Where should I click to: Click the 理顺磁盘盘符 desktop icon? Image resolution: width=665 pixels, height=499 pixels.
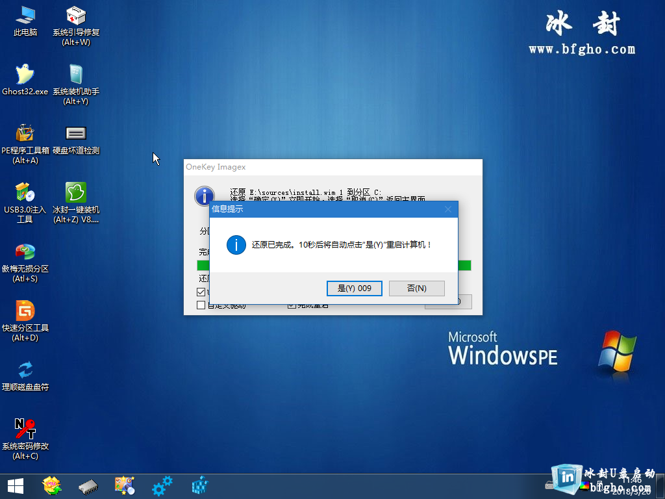coord(25,376)
